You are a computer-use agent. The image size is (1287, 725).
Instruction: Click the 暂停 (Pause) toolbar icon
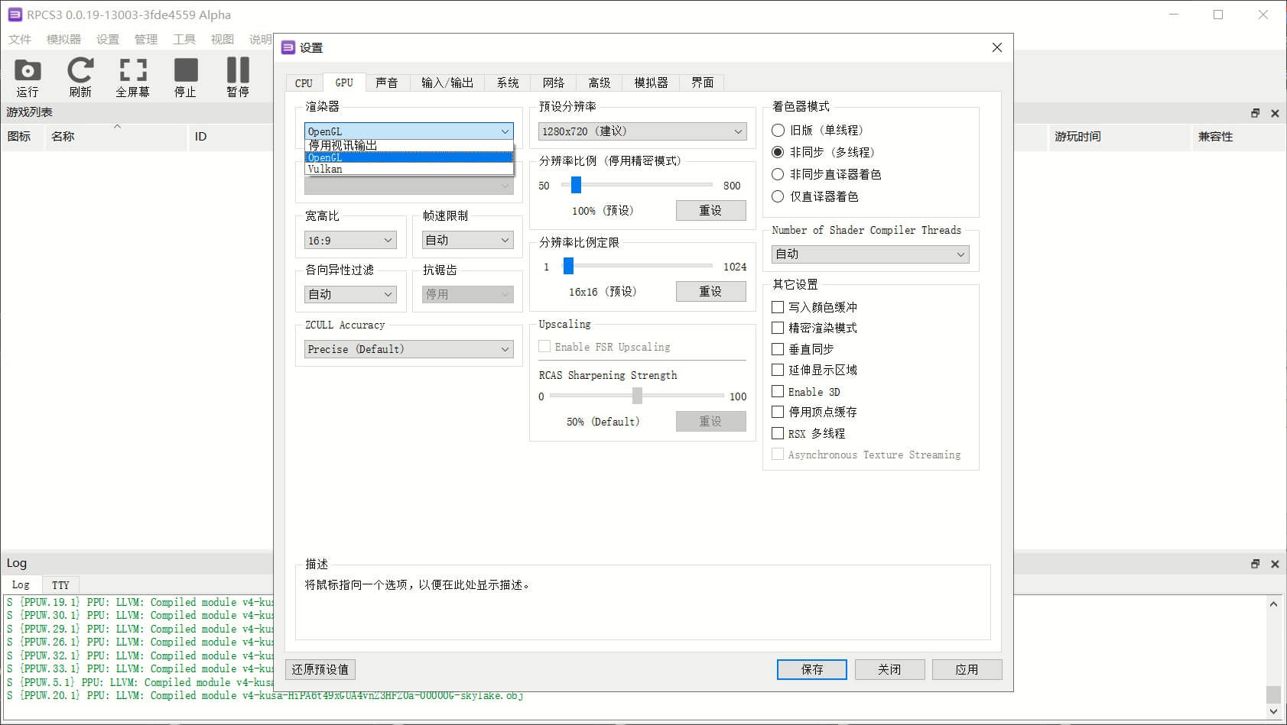237,76
